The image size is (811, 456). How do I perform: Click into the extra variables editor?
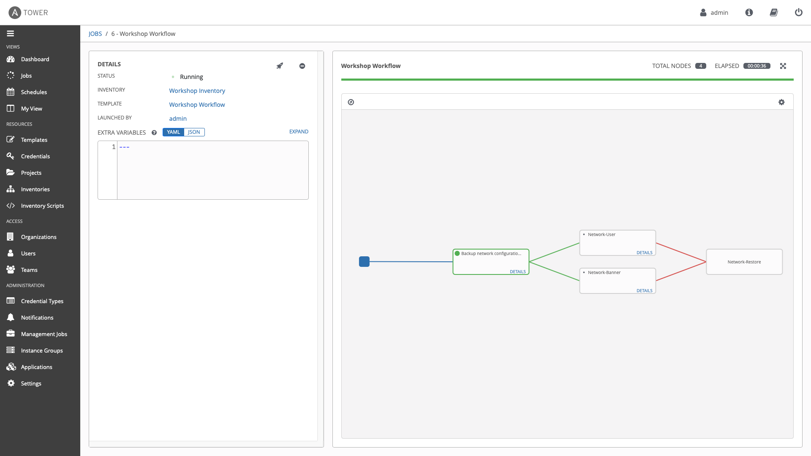pos(212,170)
